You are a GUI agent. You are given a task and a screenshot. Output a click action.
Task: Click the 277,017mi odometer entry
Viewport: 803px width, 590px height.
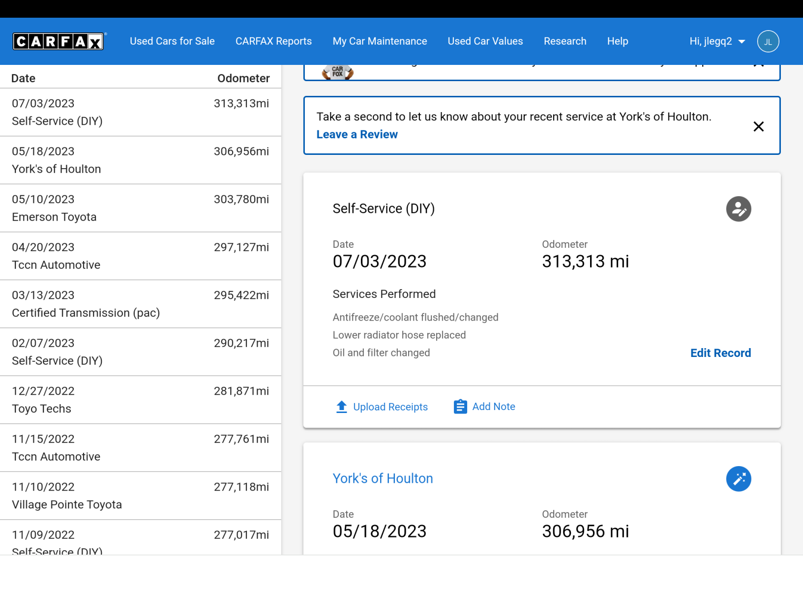pos(241,535)
